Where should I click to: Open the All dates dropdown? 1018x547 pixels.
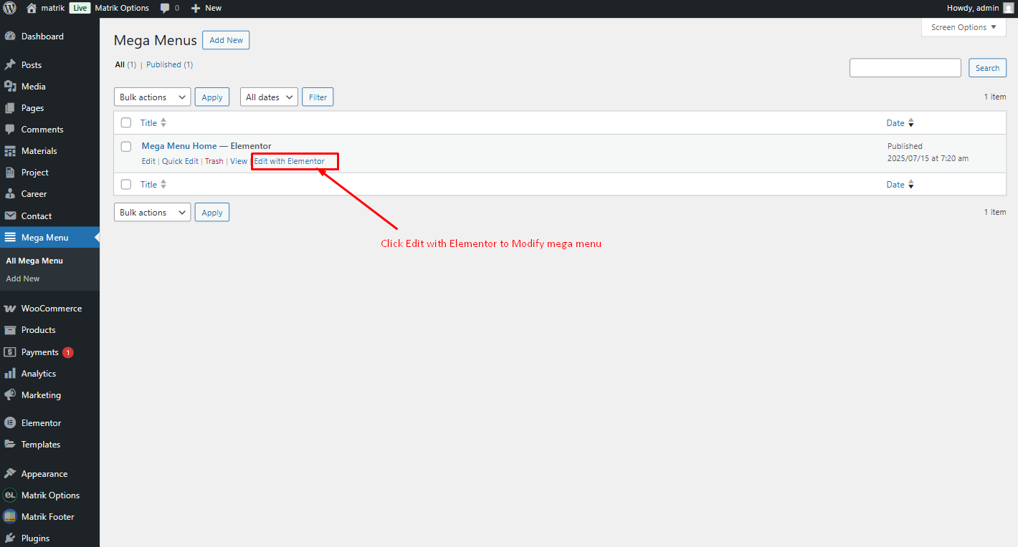(x=269, y=97)
